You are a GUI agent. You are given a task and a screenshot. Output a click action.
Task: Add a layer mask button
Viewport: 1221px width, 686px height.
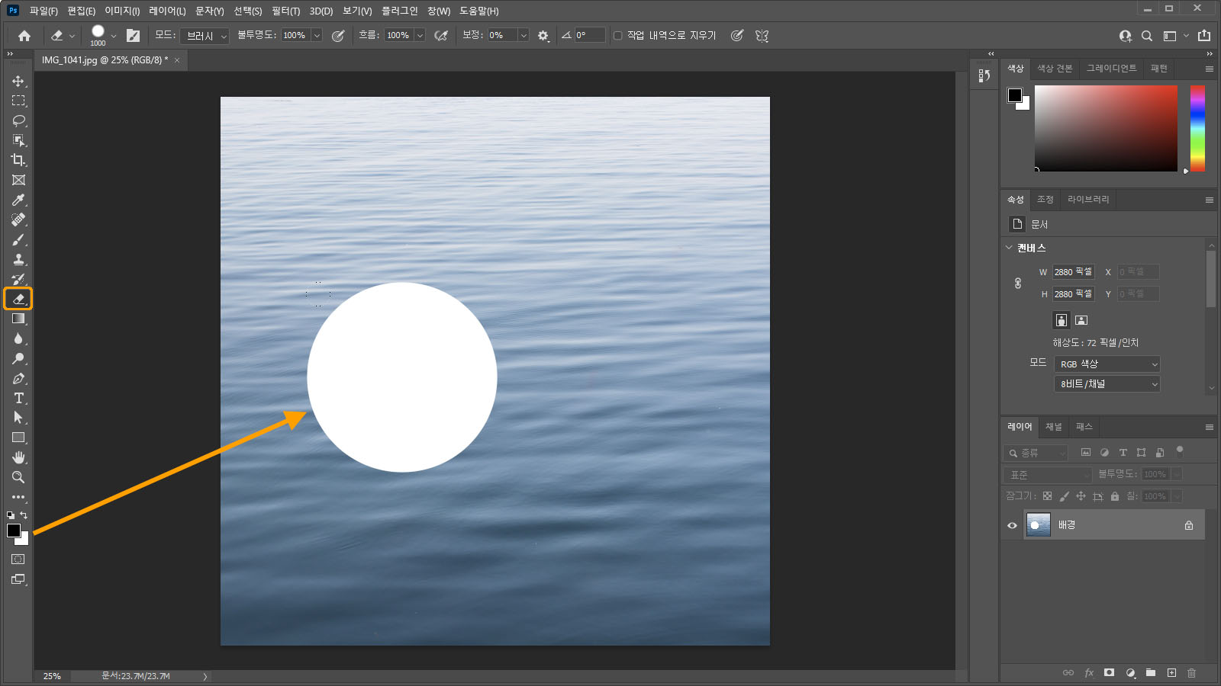coord(1110,673)
